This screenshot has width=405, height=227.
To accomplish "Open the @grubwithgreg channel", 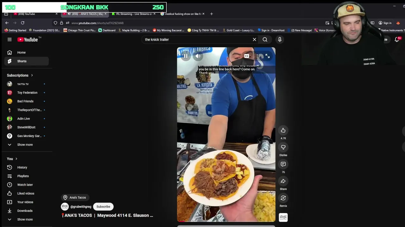I will tap(81, 207).
